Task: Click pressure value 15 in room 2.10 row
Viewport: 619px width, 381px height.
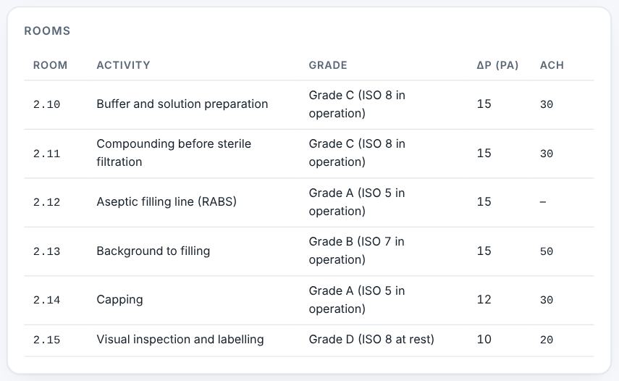Action: tap(484, 104)
